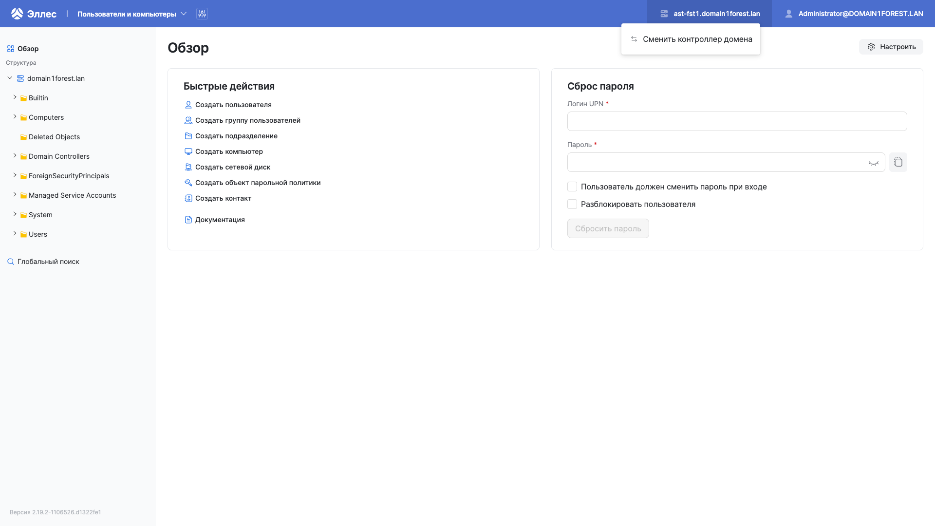The image size is (935, 526).
Task: Enable the unlock user checkbox
Action: (572, 204)
